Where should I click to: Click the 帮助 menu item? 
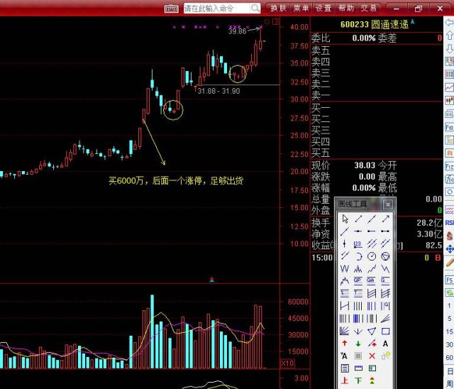point(345,9)
